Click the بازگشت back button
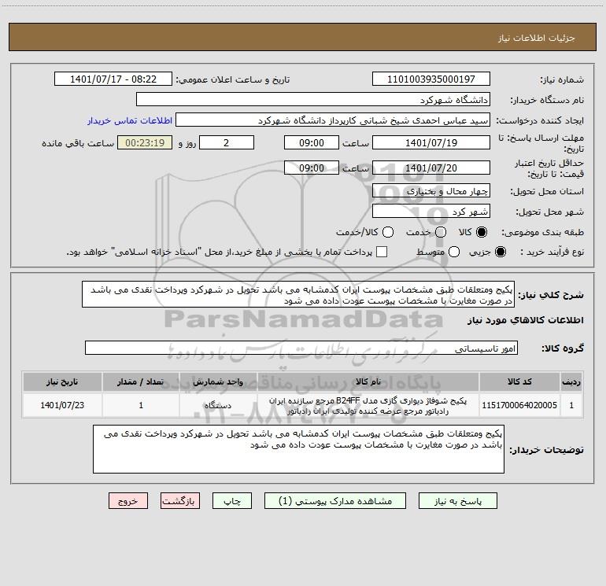The height and width of the screenshot is (586, 606). [x=180, y=500]
